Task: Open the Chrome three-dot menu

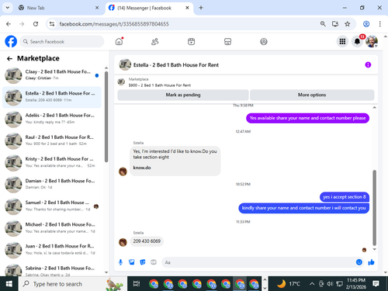Action: [x=379, y=24]
